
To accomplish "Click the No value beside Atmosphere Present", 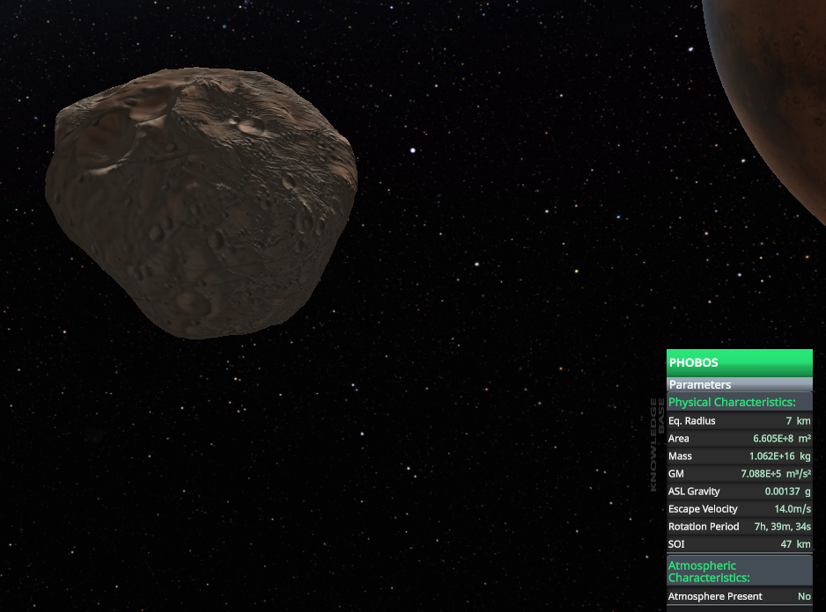I will 804,596.
